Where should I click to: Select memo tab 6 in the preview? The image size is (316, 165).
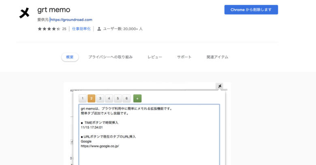126,99
